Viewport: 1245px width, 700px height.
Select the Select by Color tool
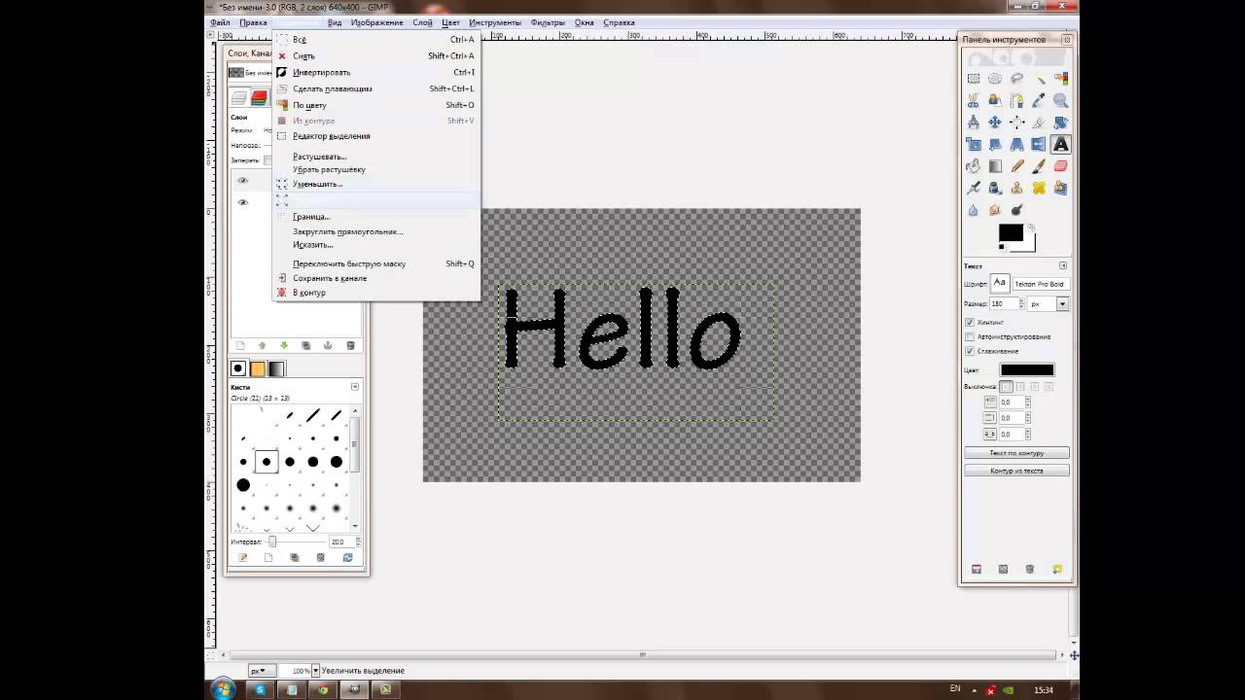point(1060,79)
